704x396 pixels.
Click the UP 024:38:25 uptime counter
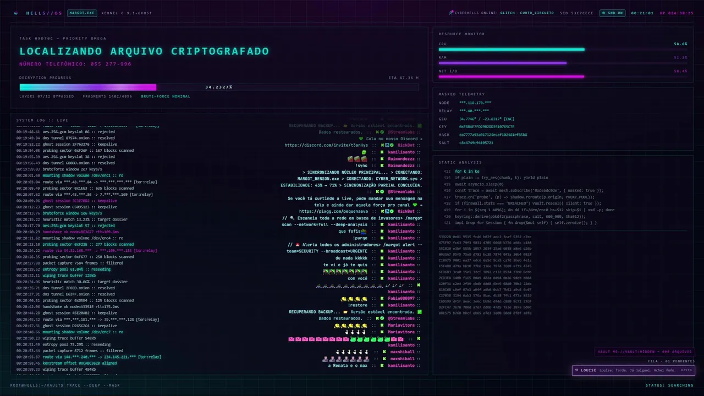point(676,13)
